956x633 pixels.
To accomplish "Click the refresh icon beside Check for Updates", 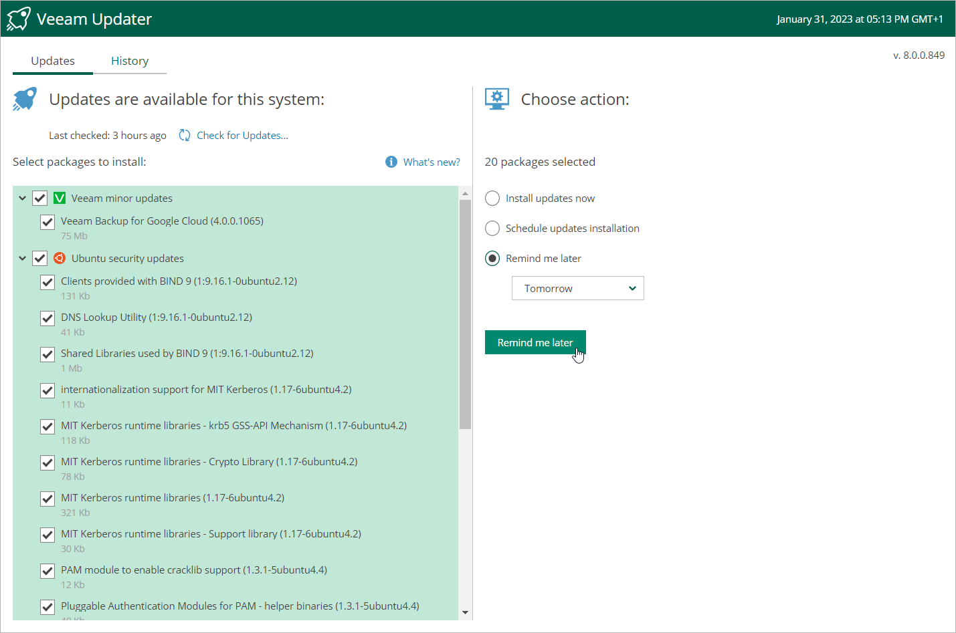I will [x=185, y=135].
